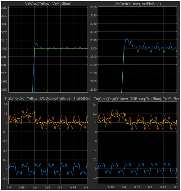Click the left plot's VelCmd(Yellow), VelFb(Blue) title
The width and height of the screenshot is (181, 191).
48,3
